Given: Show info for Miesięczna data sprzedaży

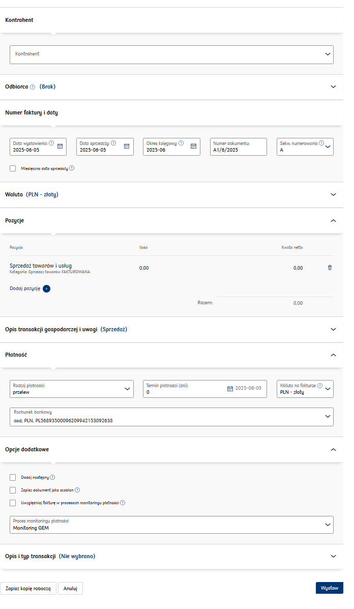Looking at the screenshot, I should tap(72, 168).
